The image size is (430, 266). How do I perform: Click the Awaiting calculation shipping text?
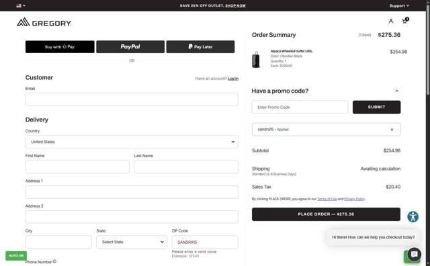[x=380, y=169]
